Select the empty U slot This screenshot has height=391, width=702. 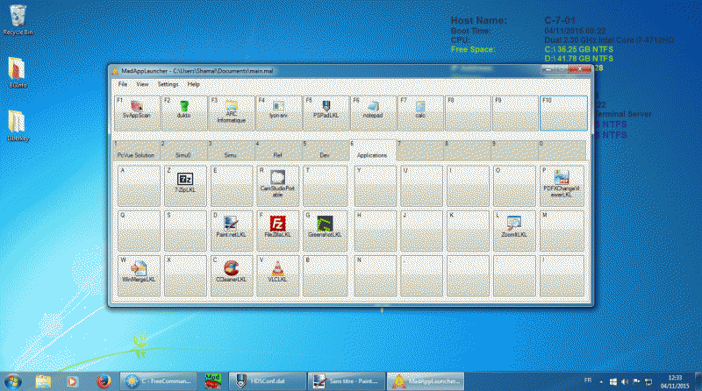click(x=422, y=186)
